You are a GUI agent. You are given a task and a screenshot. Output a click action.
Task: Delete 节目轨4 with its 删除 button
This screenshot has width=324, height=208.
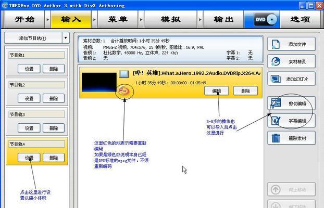pyautogui.click(x=54, y=158)
